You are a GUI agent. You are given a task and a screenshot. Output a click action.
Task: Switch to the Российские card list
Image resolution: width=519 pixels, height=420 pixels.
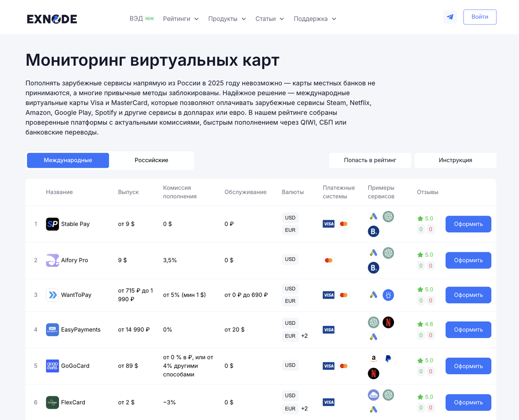(x=151, y=160)
